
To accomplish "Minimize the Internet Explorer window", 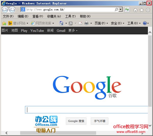I will [141, 3].
